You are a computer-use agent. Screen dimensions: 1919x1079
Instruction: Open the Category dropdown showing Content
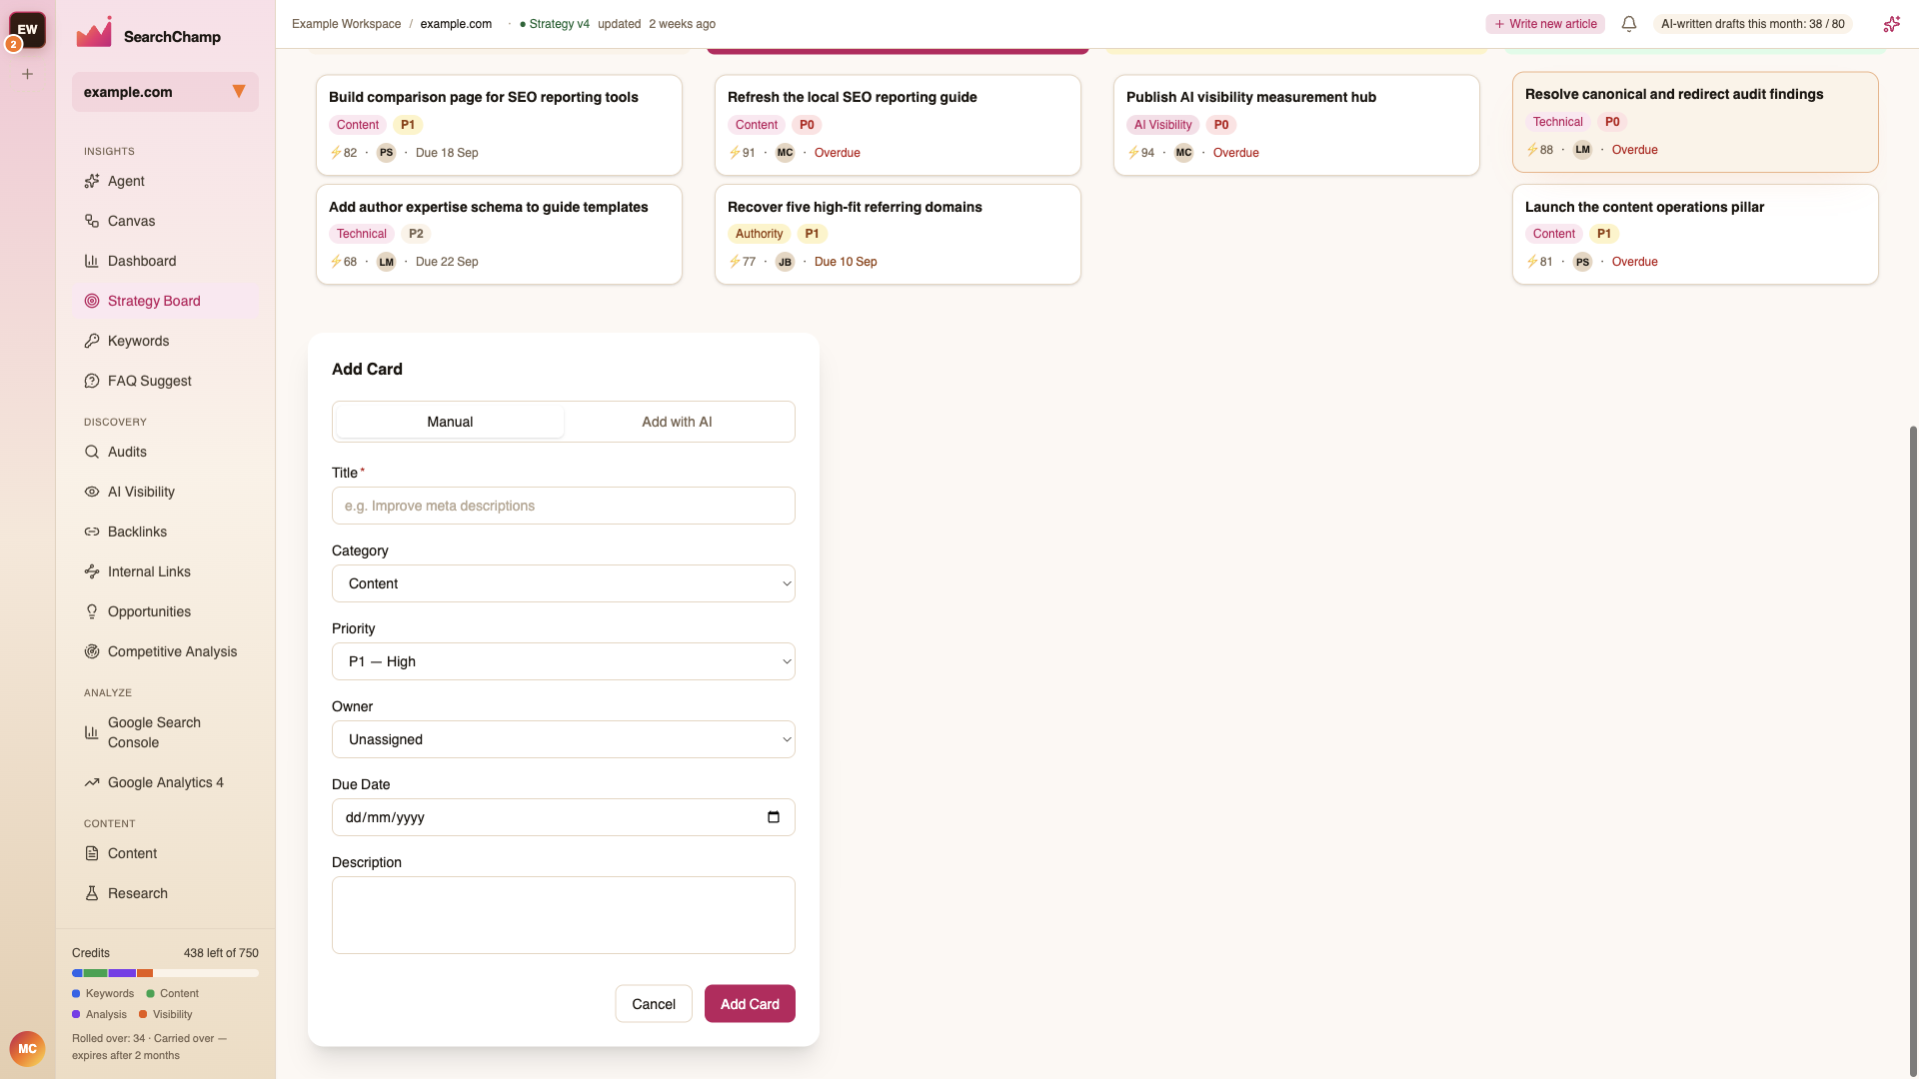(x=564, y=583)
